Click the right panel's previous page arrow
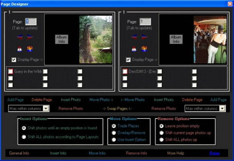 [134, 37]
